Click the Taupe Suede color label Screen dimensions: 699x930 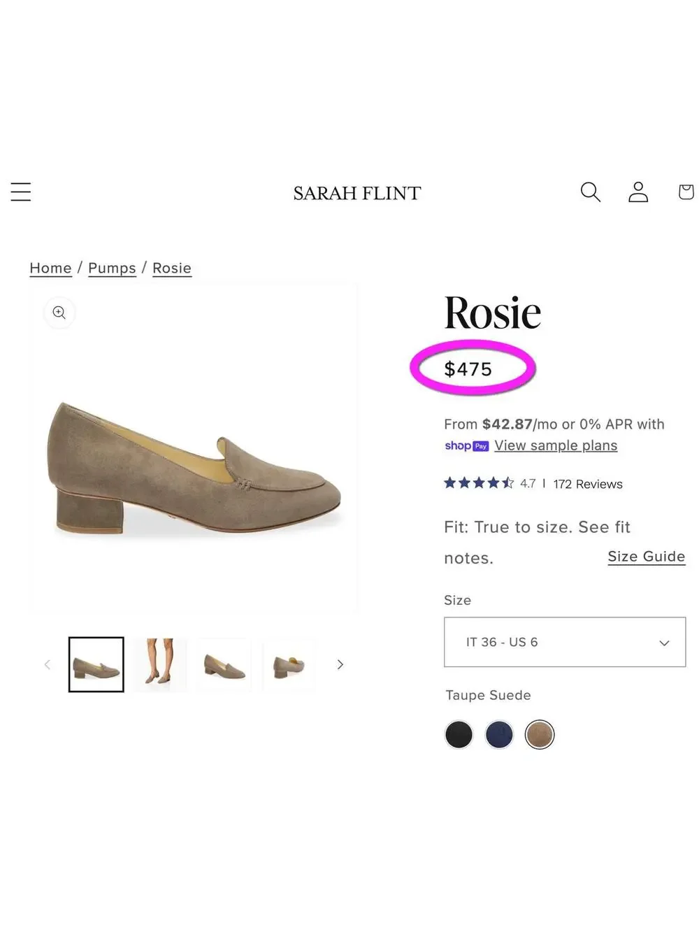click(489, 695)
